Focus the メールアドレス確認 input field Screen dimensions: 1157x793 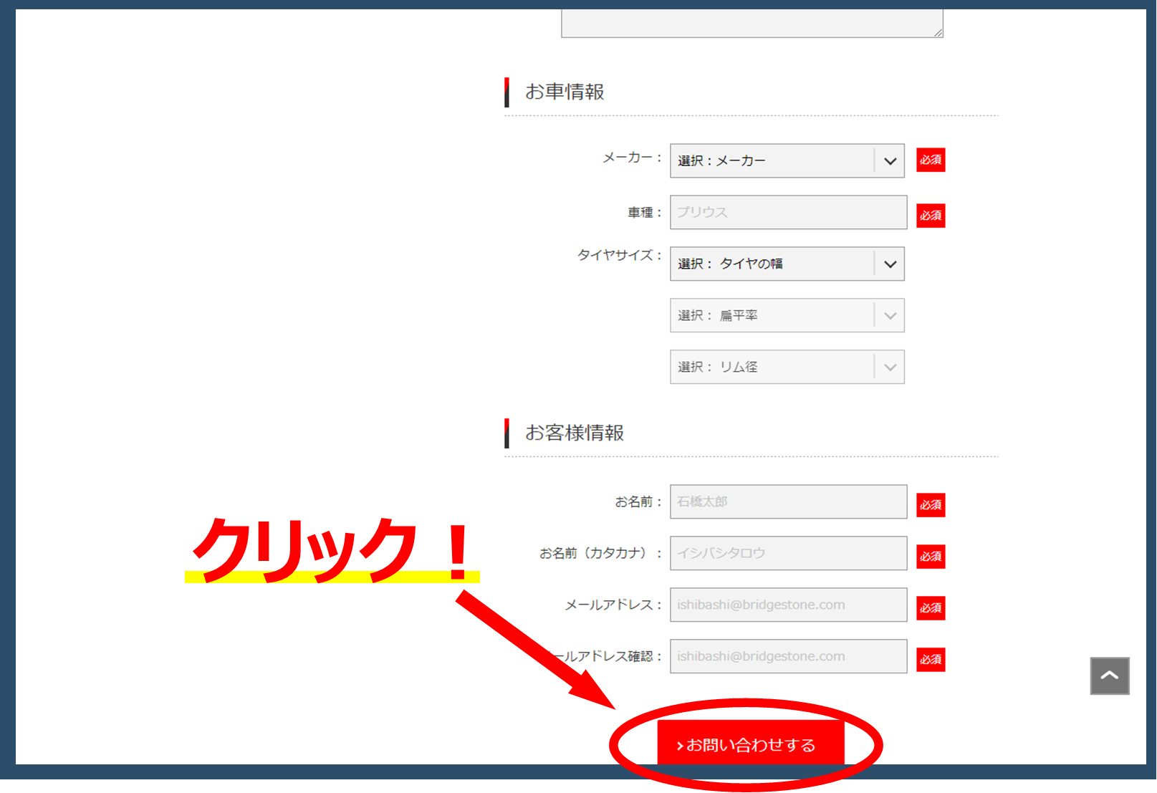click(788, 657)
